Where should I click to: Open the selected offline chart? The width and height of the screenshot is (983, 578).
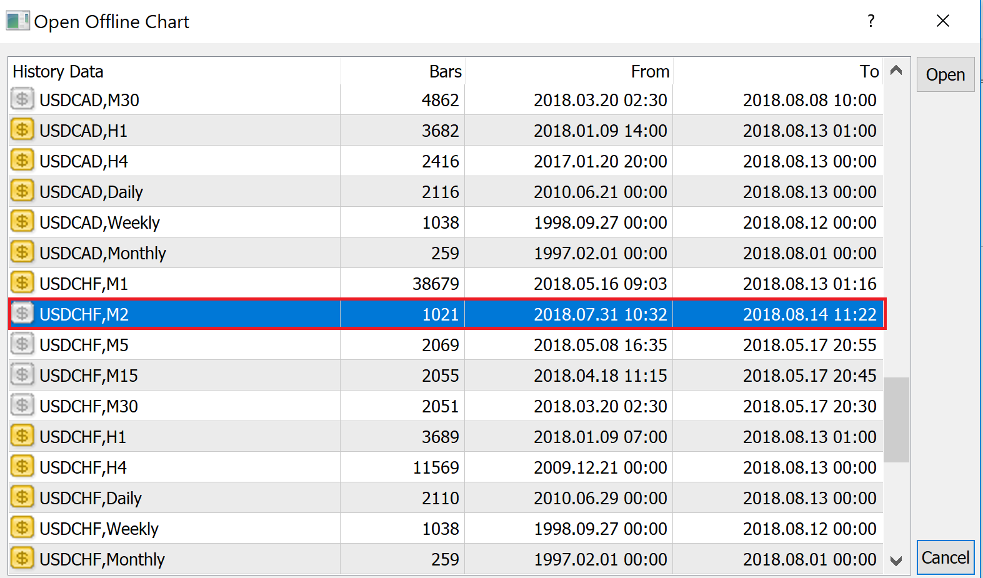coord(946,74)
